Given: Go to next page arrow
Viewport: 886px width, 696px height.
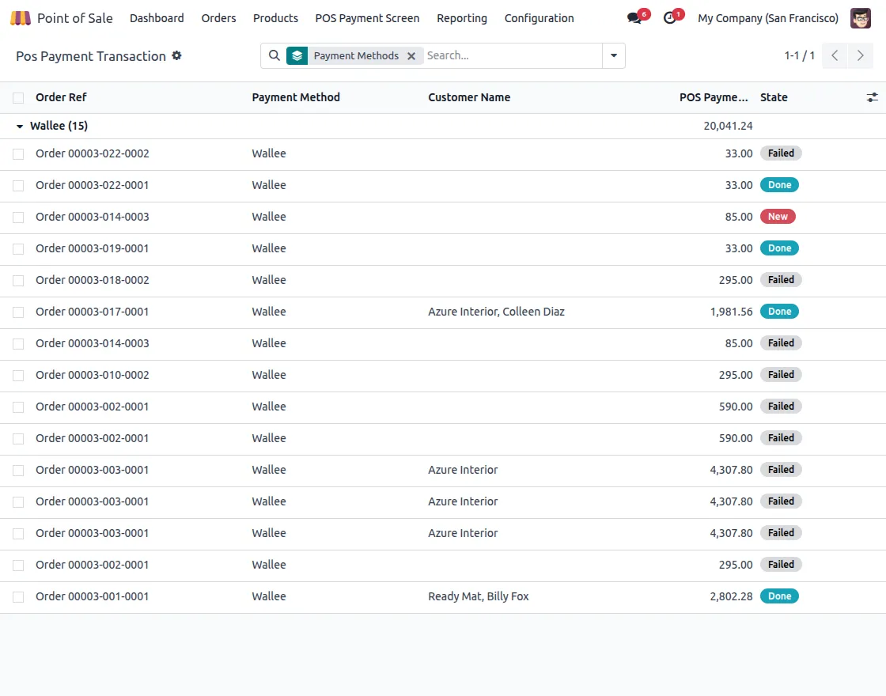Looking at the screenshot, I should pos(861,55).
